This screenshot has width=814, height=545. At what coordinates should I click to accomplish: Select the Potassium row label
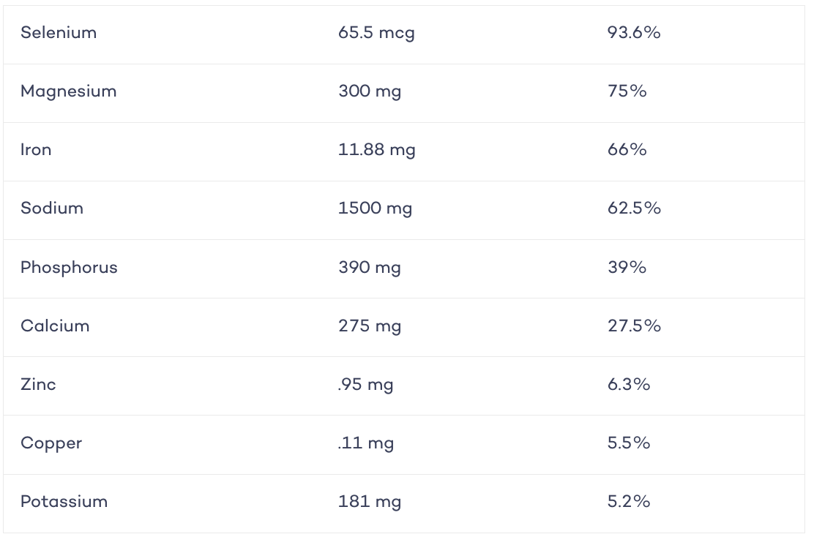(x=64, y=502)
